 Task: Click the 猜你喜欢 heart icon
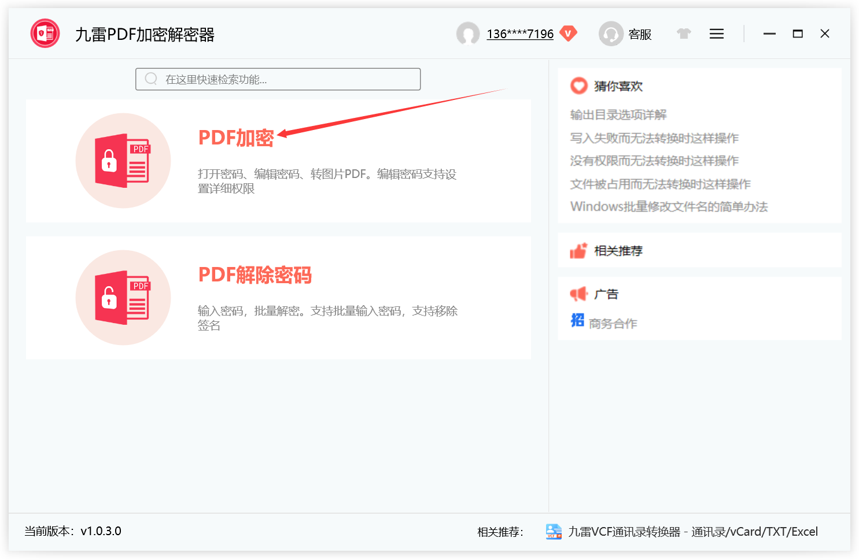click(578, 86)
